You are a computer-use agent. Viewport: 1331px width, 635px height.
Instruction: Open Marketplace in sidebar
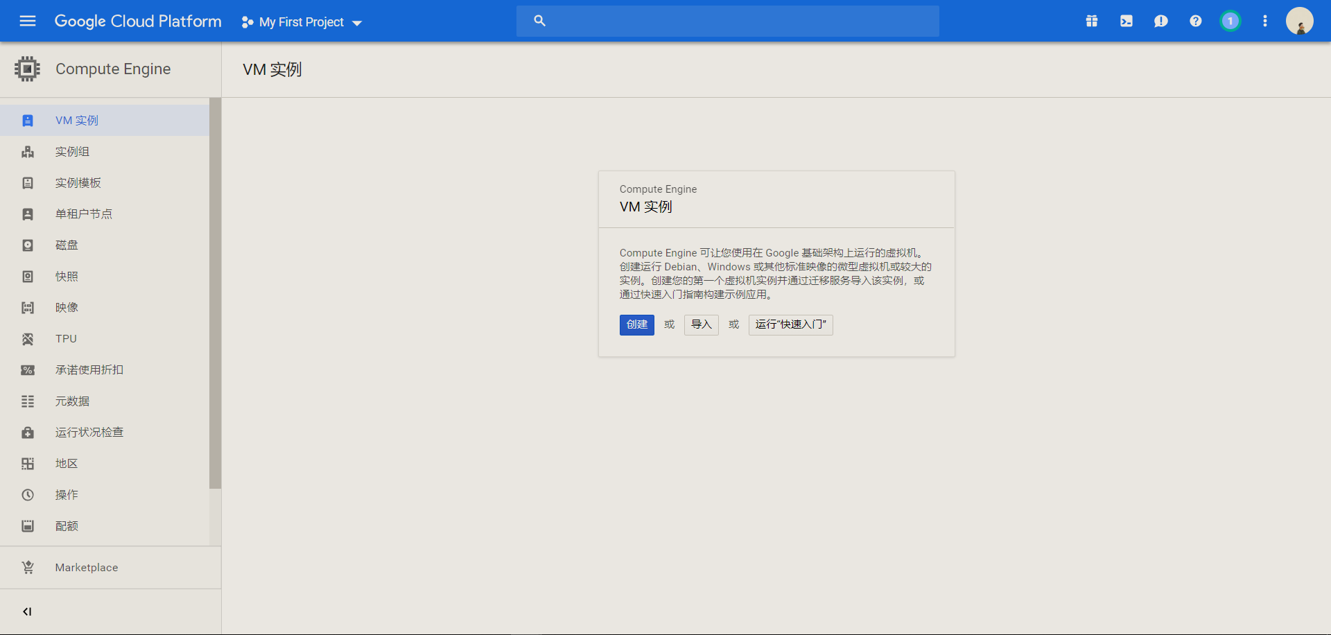pyautogui.click(x=110, y=567)
